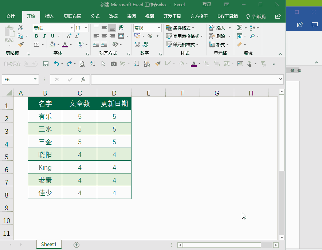The width and height of the screenshot is (322, 250).
Task: Open the font size dropdown showing 11
Action: [x=86, y=28]
